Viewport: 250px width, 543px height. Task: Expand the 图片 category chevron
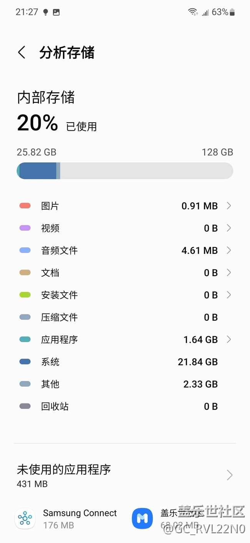pyautogui.click(x=229, y=206)
